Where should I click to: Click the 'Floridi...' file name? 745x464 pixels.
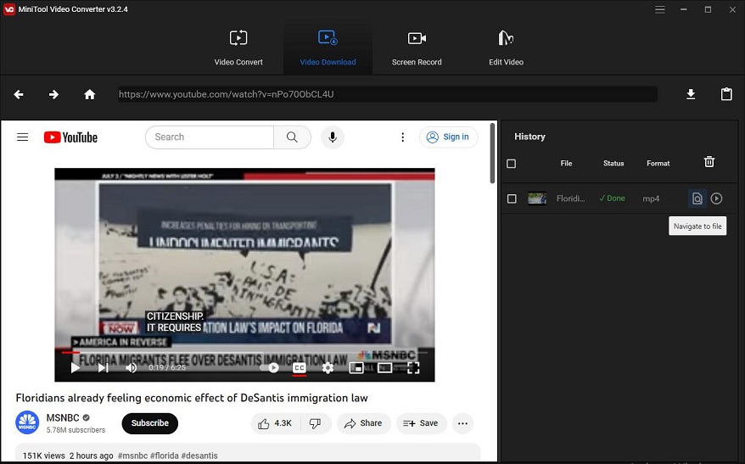tap(570, 198)
